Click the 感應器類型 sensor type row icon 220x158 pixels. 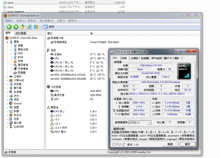(x=52, y=42)
